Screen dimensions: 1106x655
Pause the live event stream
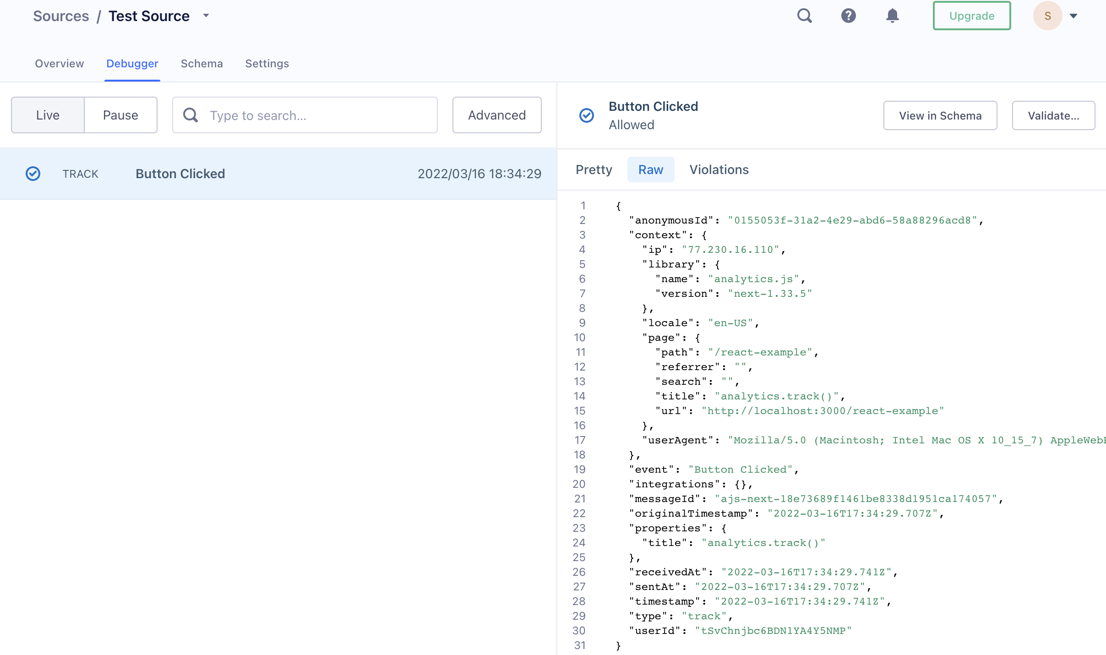pyautogui.click(x=120, y=115)
